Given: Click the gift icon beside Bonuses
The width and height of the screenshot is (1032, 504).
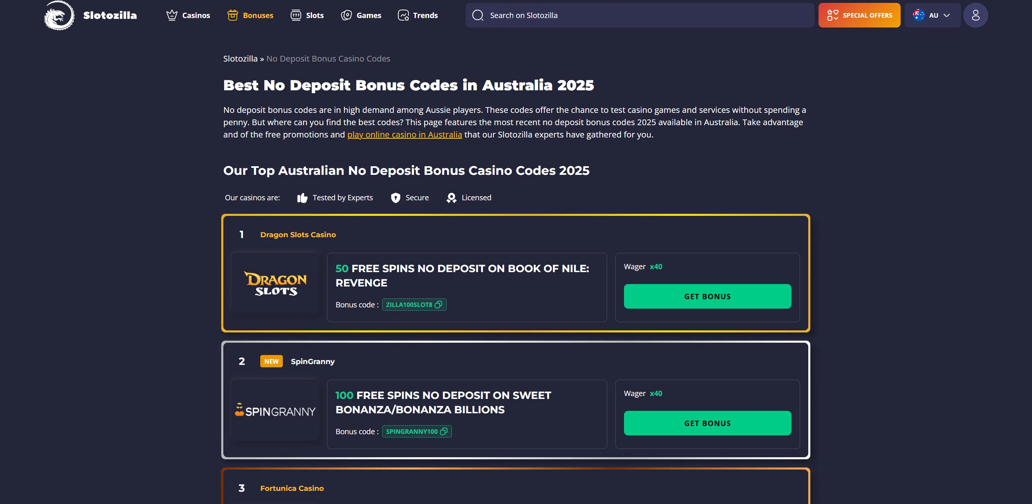Looking at the screenshot, I should [x=233, y=15].
